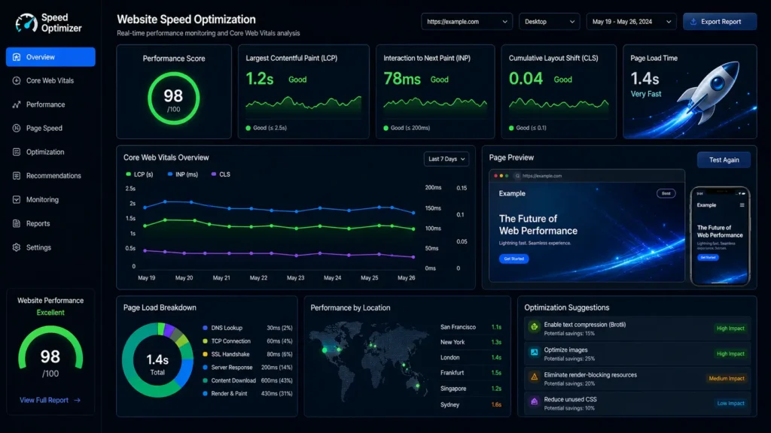
Task: Click the Overview home icon in sidebar
Action: point(17,57)
